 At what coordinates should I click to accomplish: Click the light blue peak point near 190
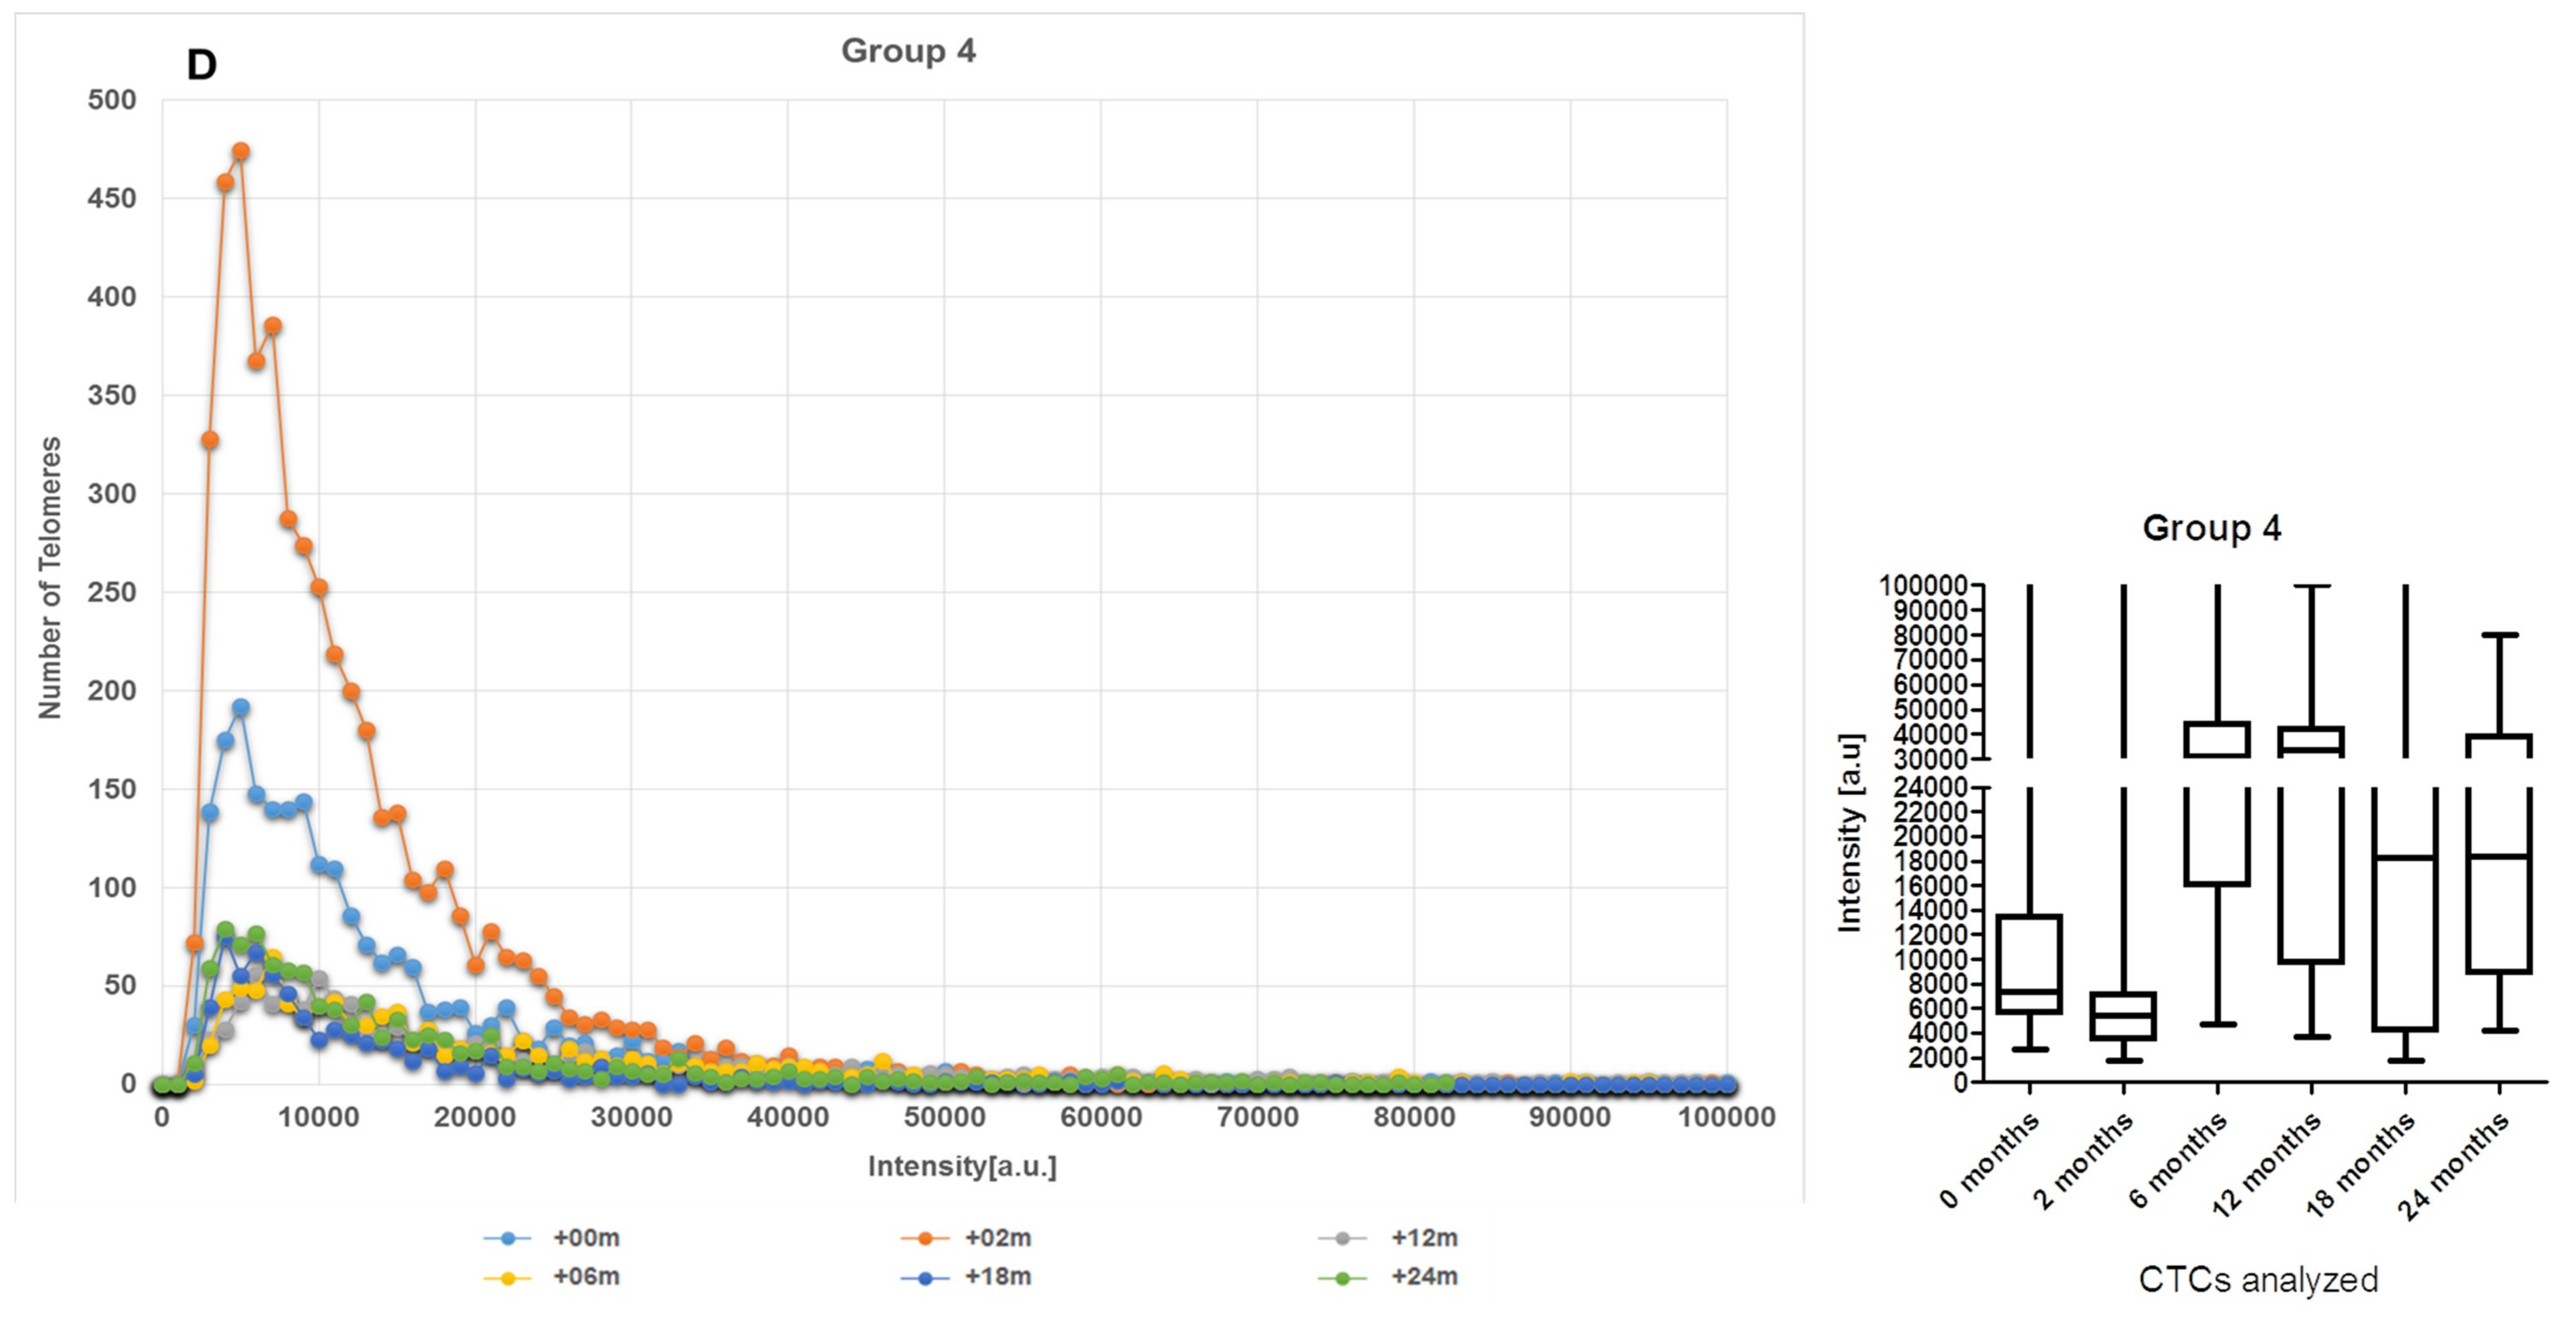[241, 707]
